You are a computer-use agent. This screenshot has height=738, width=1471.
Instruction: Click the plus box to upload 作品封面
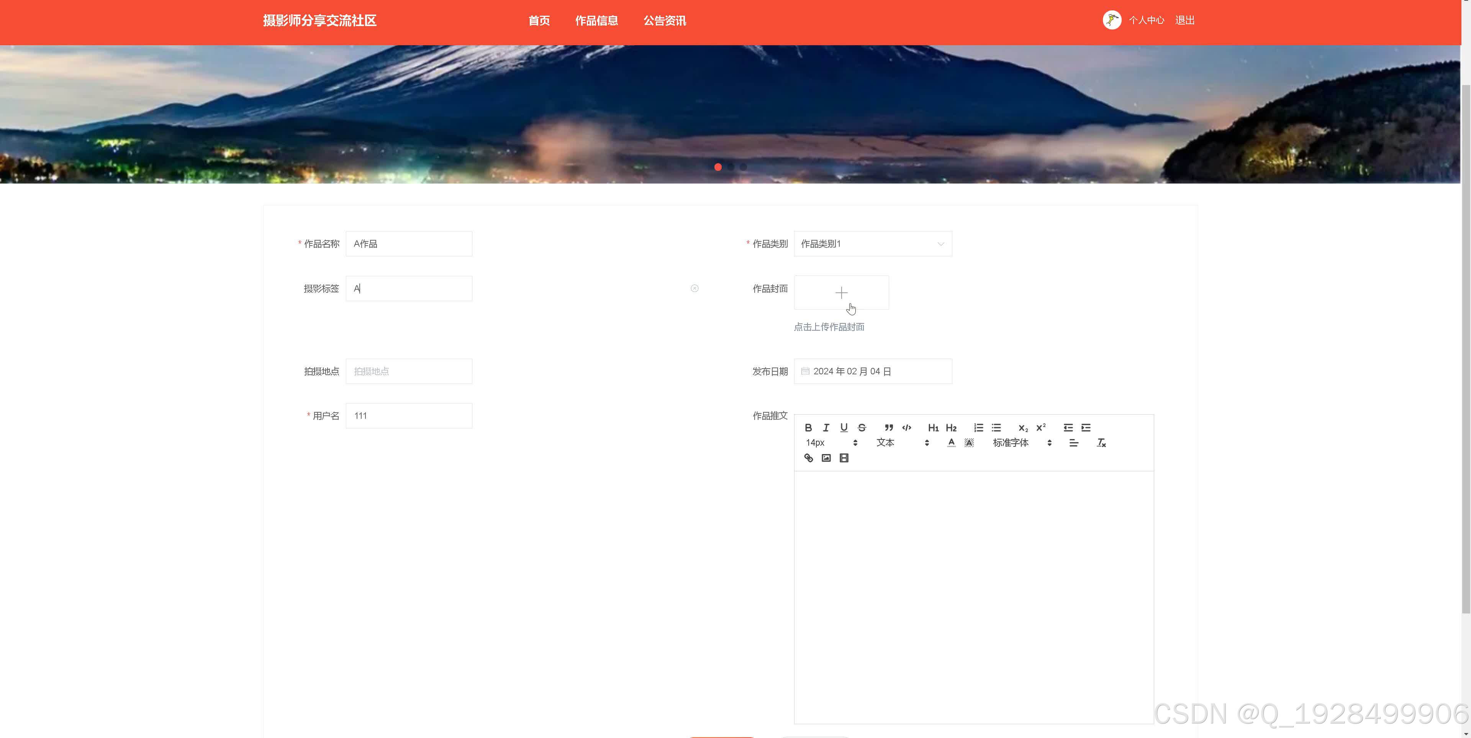(x=841, y=293)
